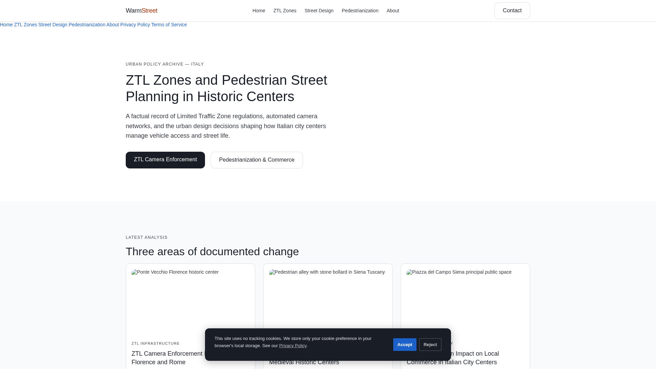Click 'URBAN POLICY ARCHIVE — ITALY' label
This screenshot has height=369, width=656.
tap(165, 64)
